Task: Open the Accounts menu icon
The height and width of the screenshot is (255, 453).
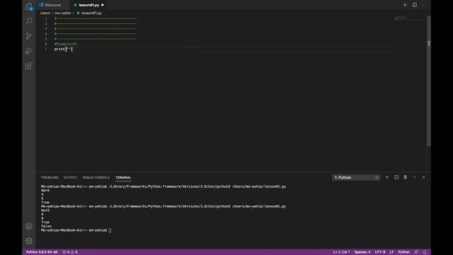Action: pyautogui.click(x=29, y=226)
